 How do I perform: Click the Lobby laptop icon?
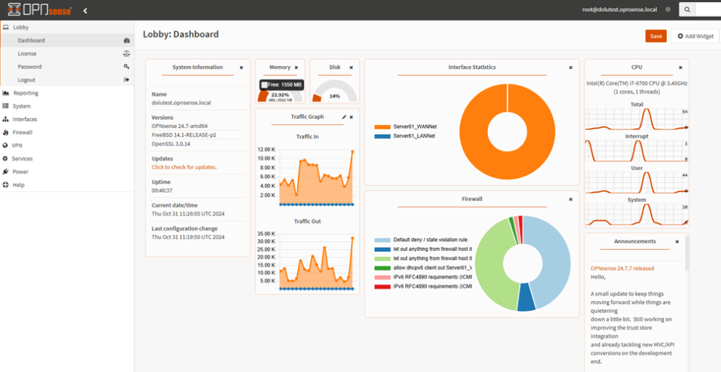point(6,27)
